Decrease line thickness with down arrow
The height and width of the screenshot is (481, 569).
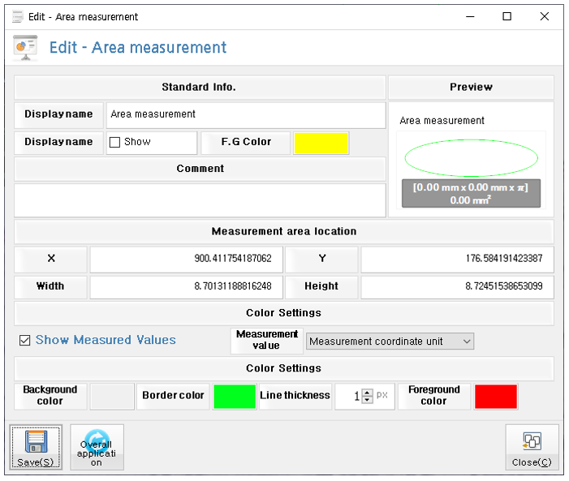pos(367,400)
